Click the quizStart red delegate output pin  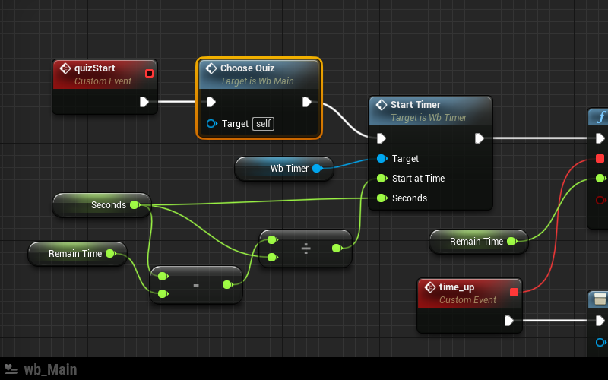point(149,73)
